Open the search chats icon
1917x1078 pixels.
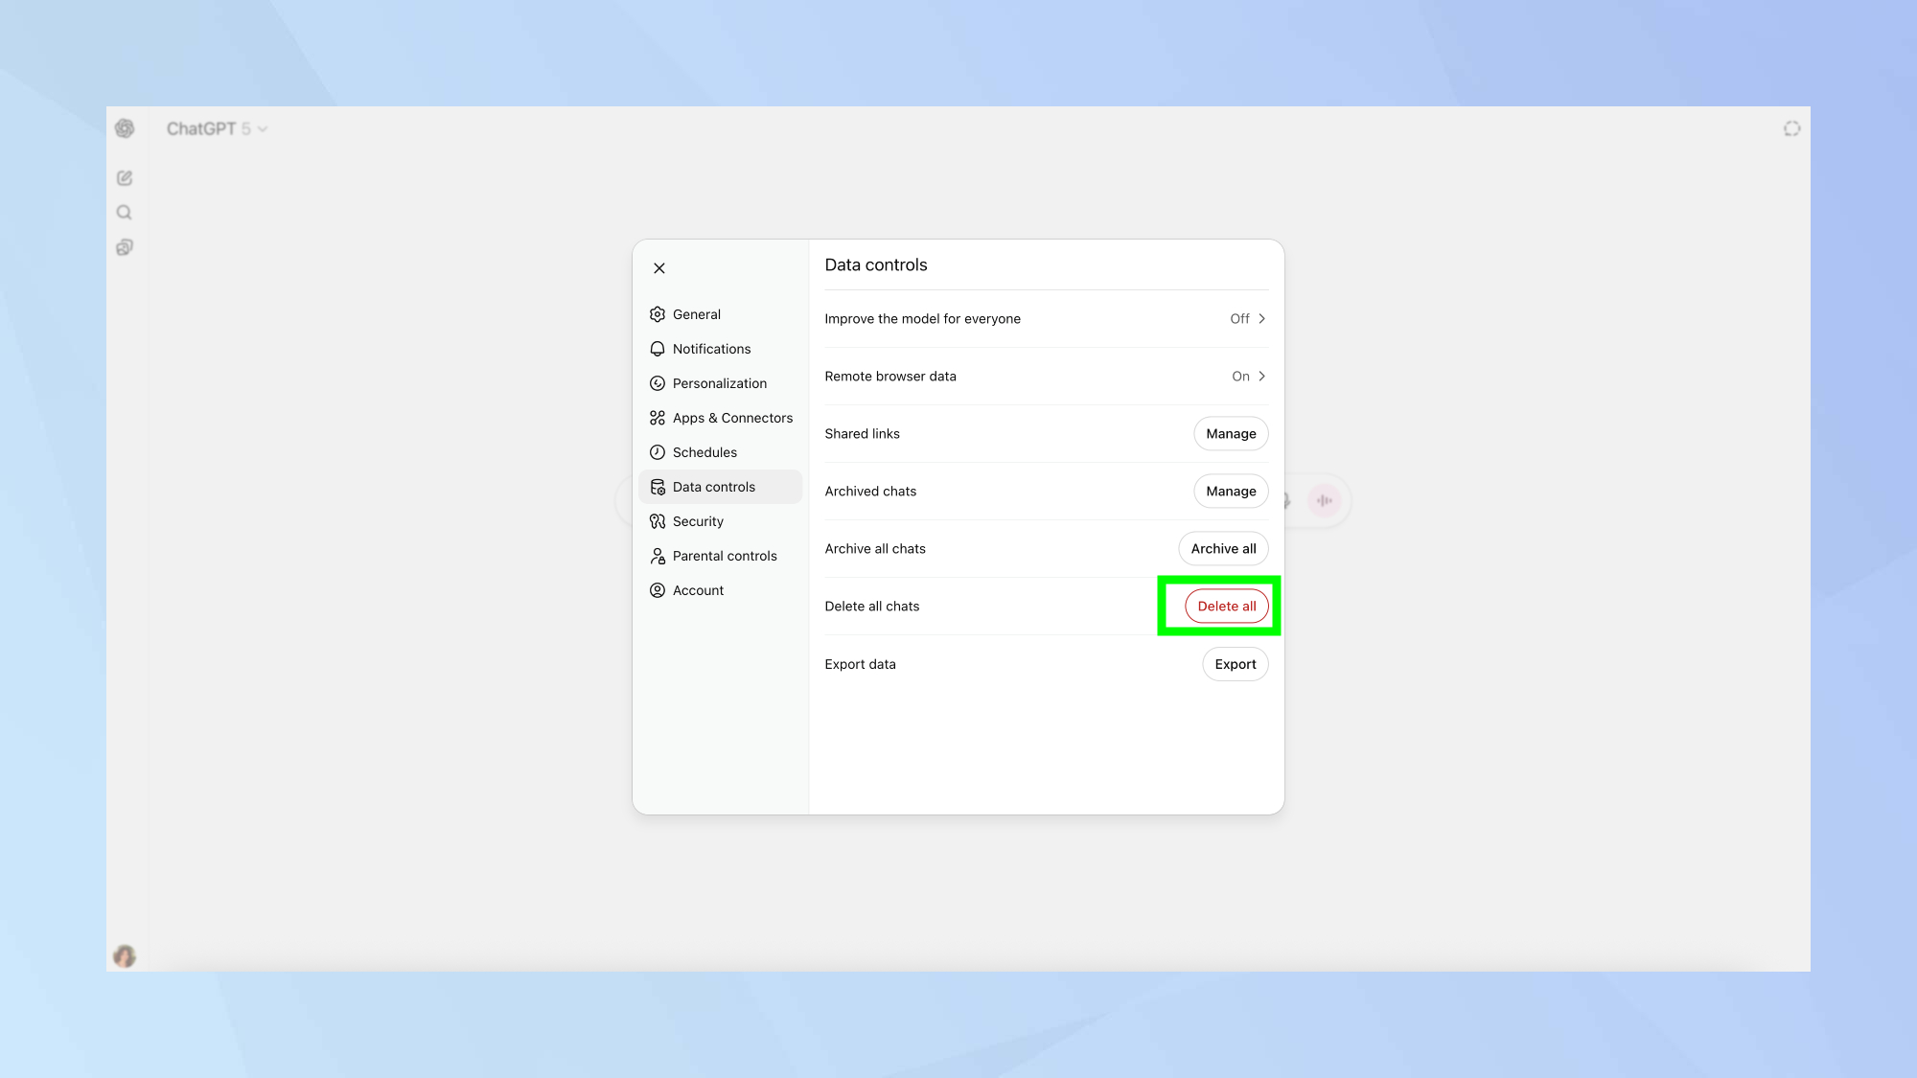coord(125,213)
